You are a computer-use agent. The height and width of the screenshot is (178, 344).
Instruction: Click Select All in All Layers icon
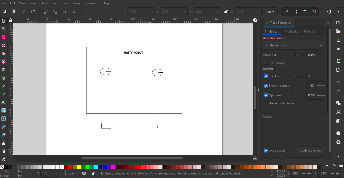[14, 12]
